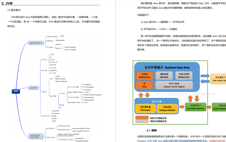Click the gray "本地方法栈" box
This screenshot has height=142, width=226.
click(184, 76)
